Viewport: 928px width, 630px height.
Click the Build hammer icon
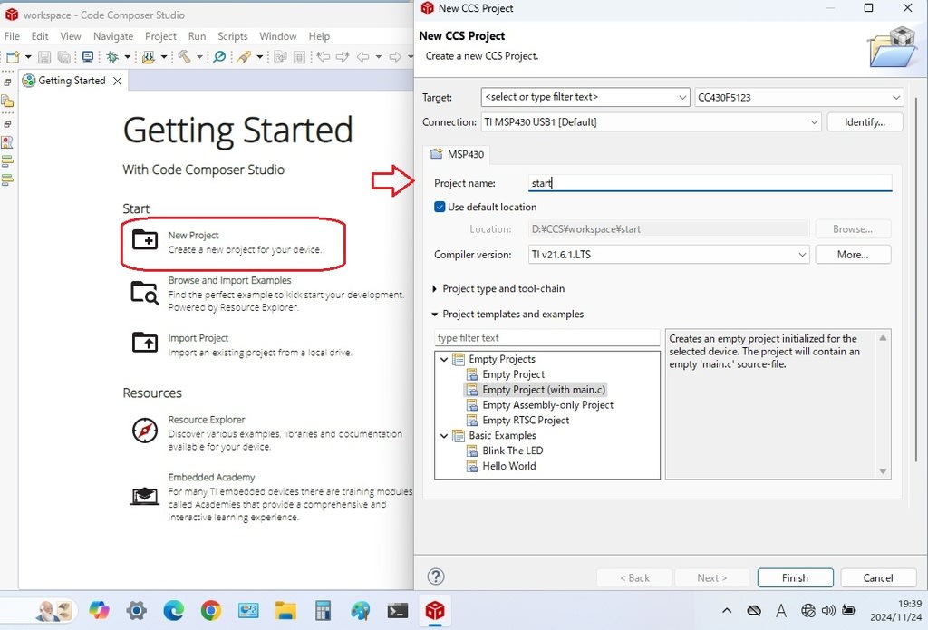[185, 57]
